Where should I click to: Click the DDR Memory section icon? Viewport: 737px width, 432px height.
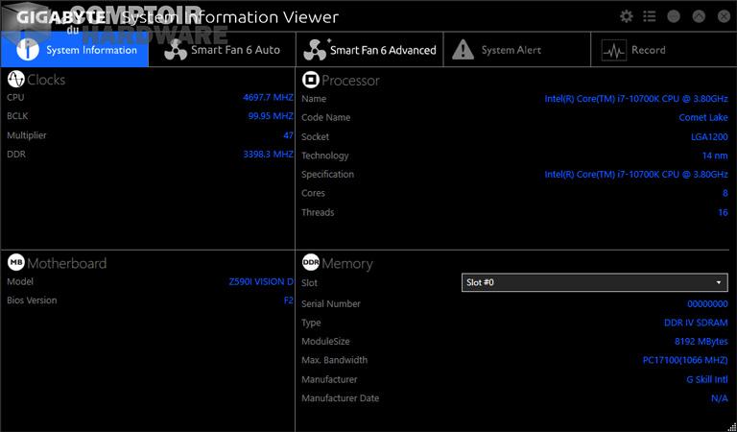tap(310, 262)
